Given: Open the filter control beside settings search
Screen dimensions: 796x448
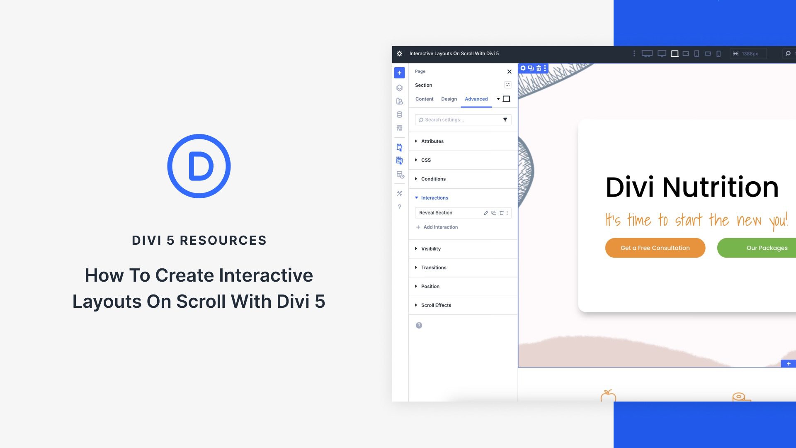Looking at the screenshot, I should [505, 119].
